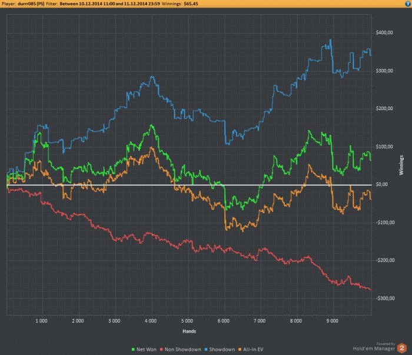Screen dimensions: 412x355
Task: Click the blue info icon top-right
Action: (x=408, y=4)
